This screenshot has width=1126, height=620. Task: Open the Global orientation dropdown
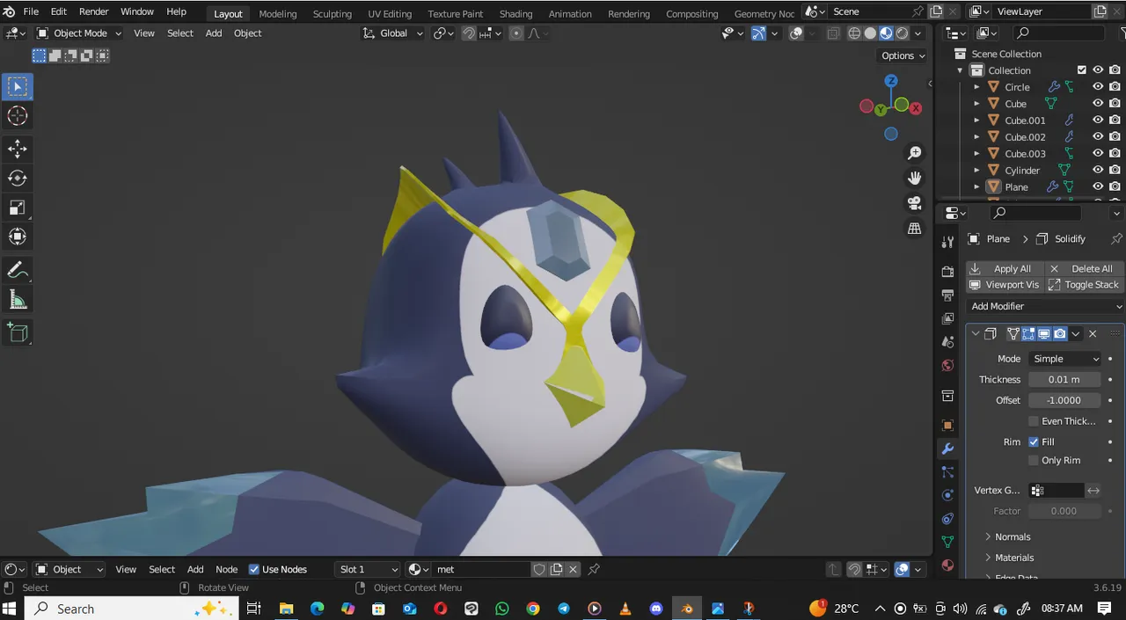point(392,33)
